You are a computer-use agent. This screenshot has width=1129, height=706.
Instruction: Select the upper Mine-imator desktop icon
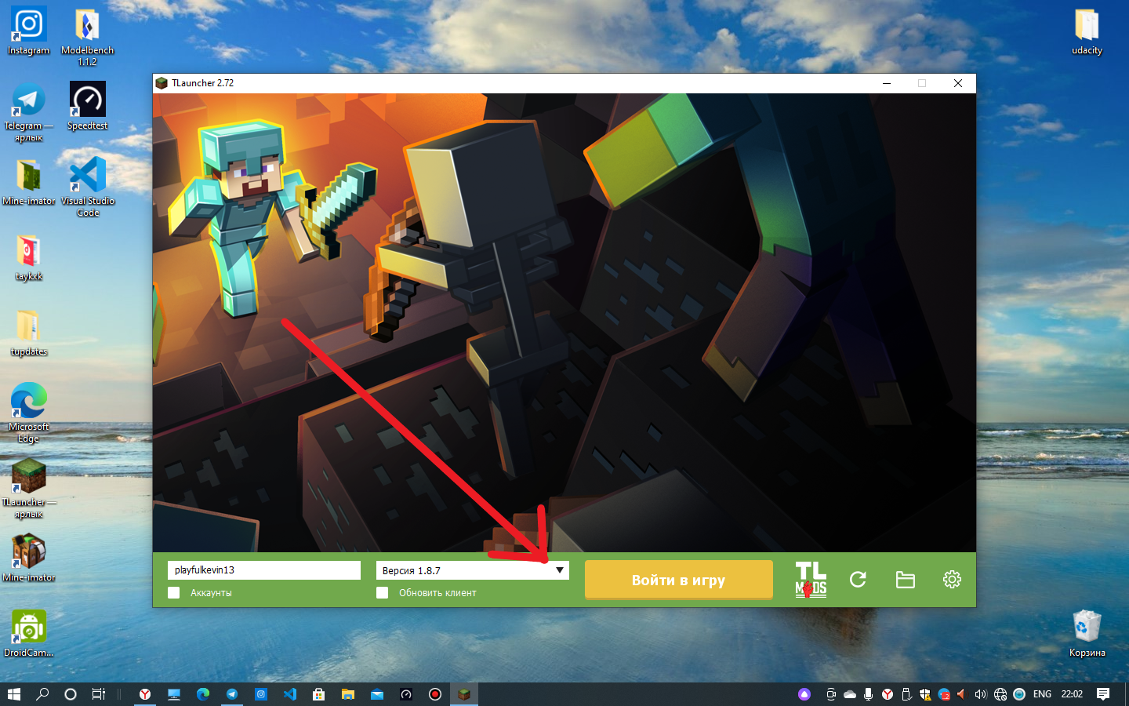[x=29, y=182]
